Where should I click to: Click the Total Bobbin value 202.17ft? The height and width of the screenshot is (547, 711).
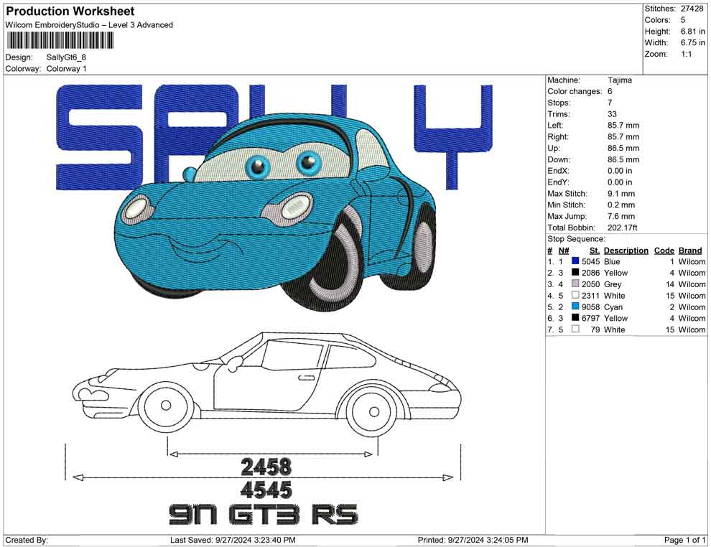pyautogui.click(x=623, y=228)
